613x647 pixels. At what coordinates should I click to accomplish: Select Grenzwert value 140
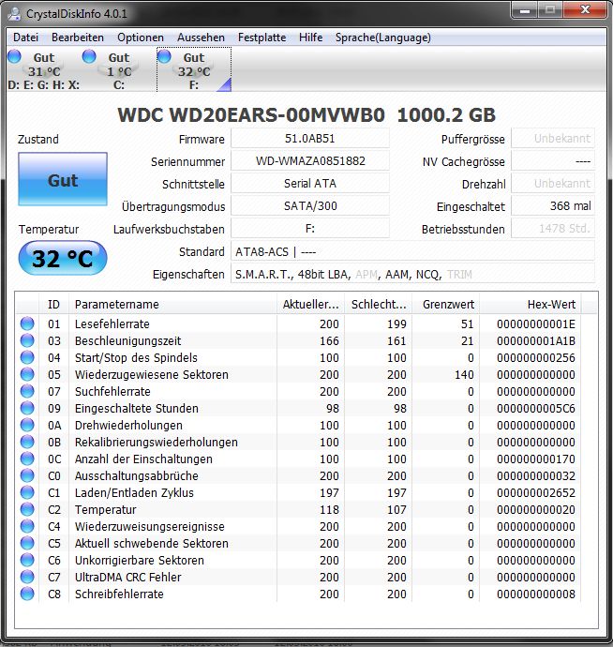point(464,375)
